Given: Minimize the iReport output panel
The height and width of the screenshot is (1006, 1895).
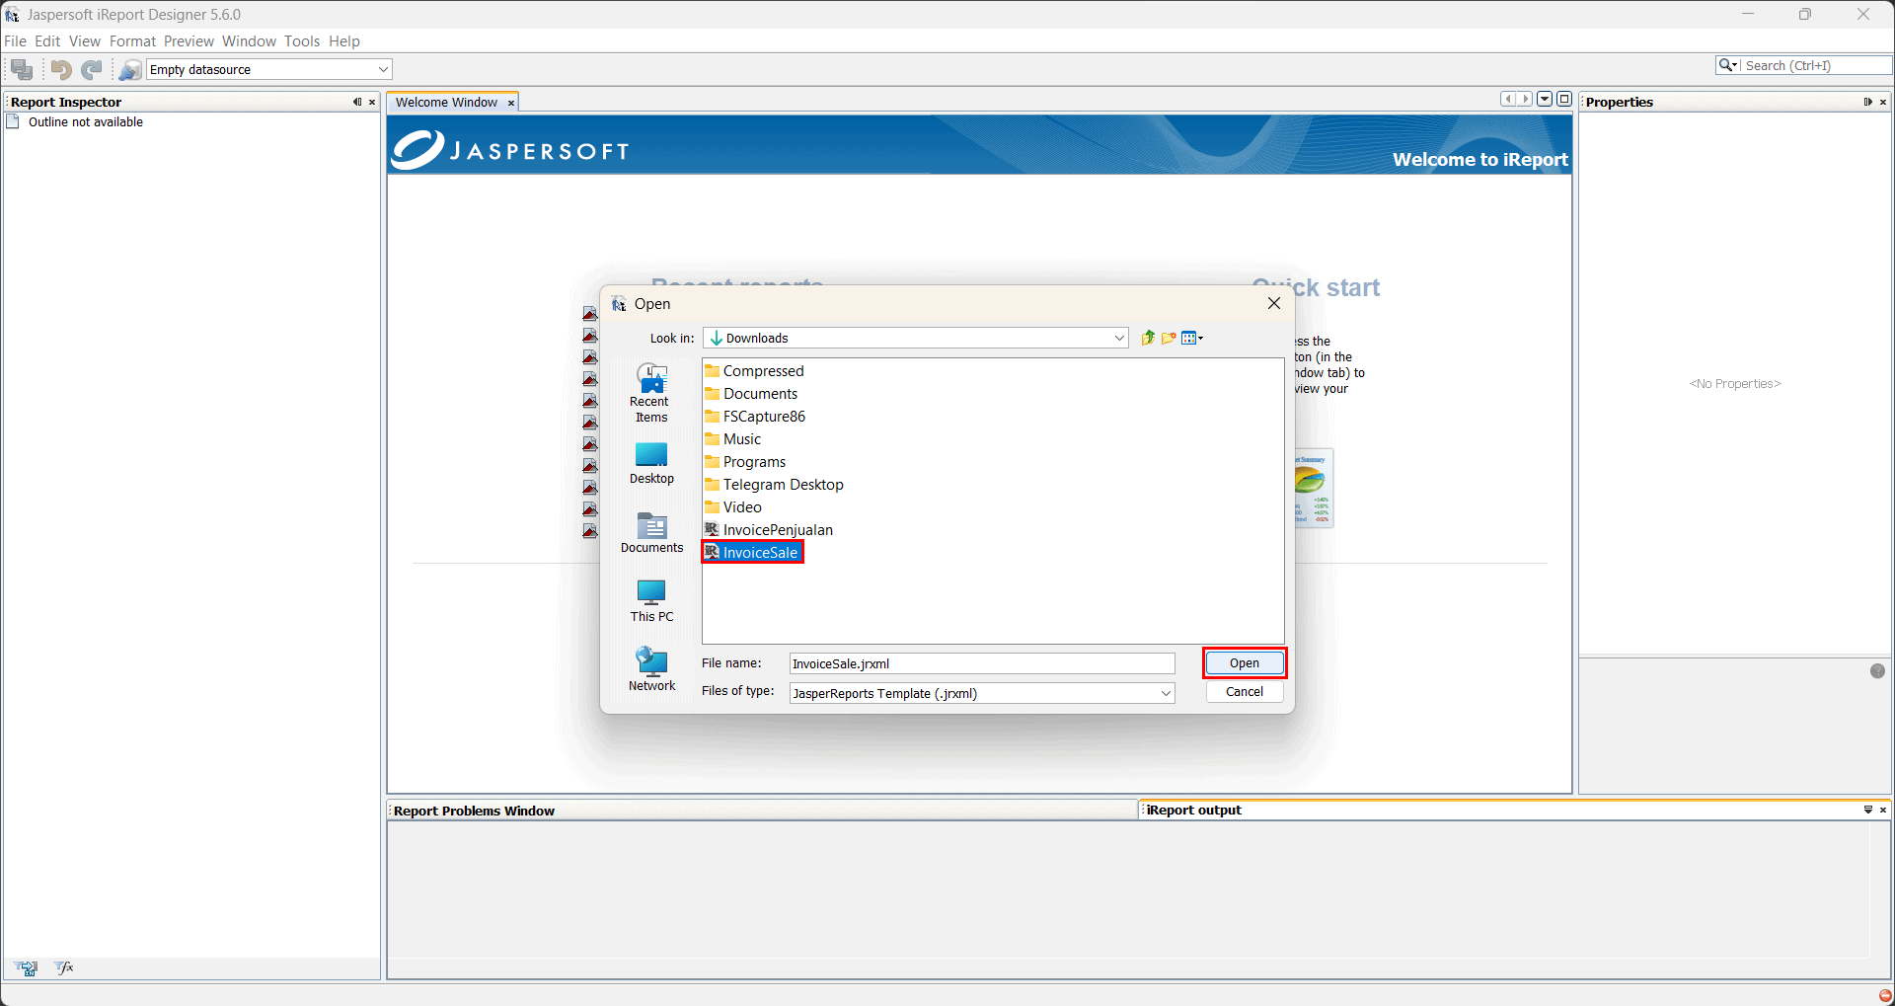Looking at the screenshot, I should (x=1867, y=810).
